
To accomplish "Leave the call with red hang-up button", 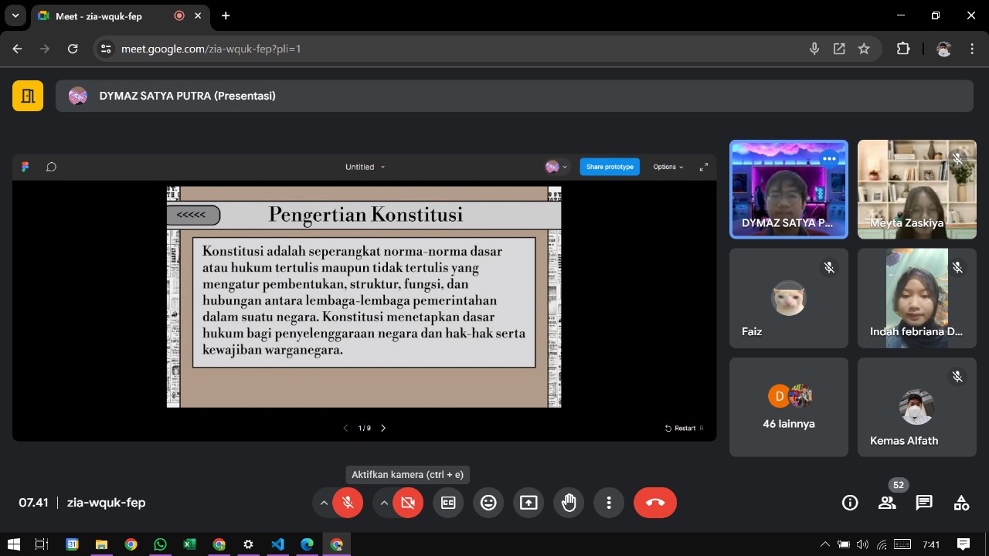I will click(655, 503).
